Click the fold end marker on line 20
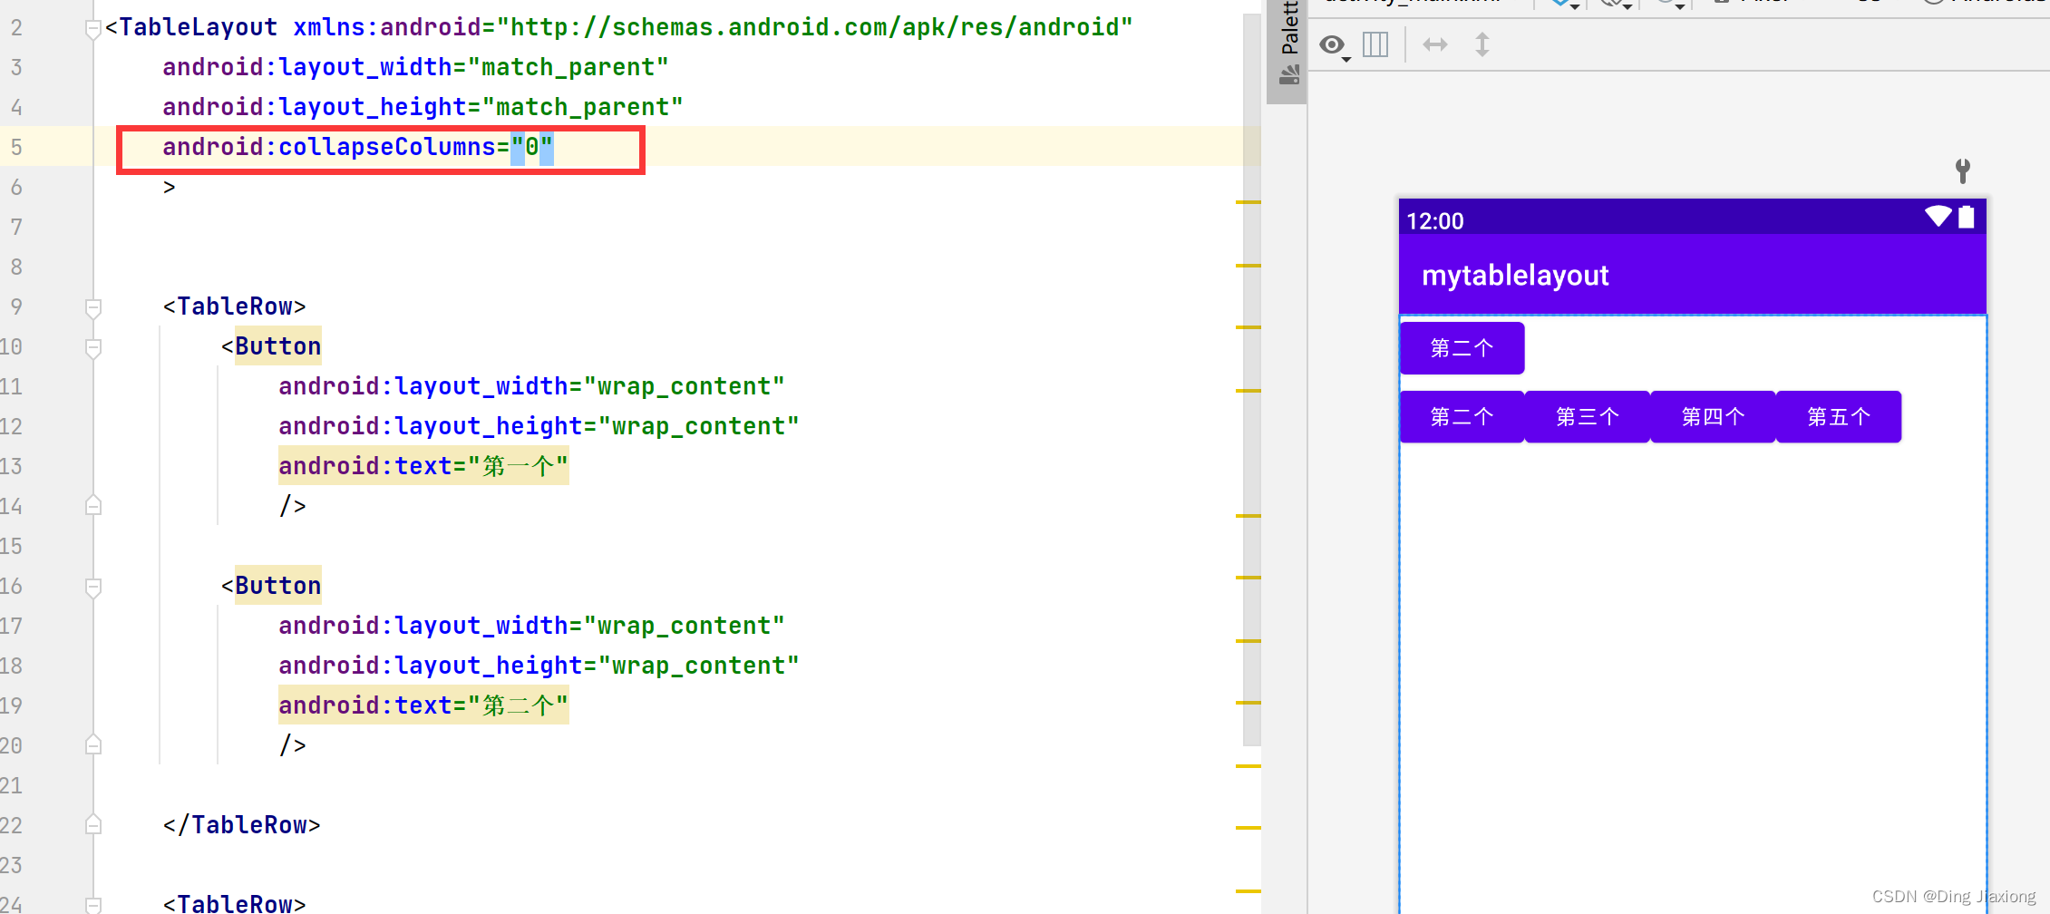The image size is (2050, 914). click(x=92, y=745)
